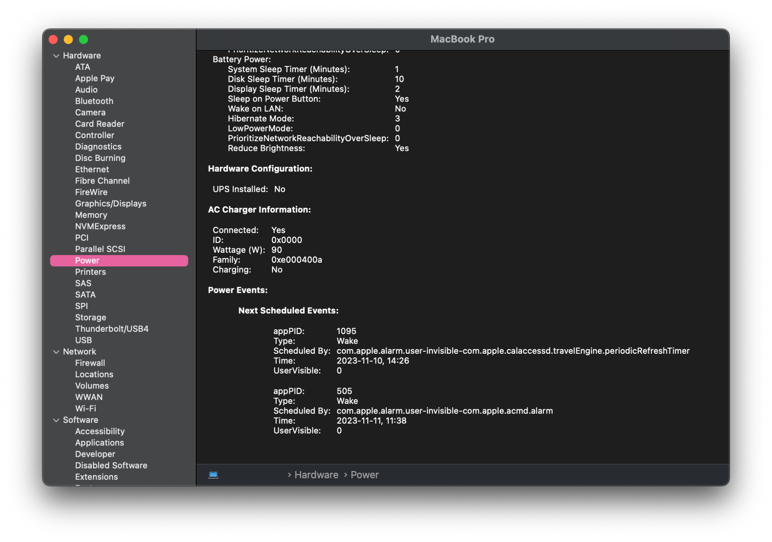Click Power in the path bar
772x542 pixels.
[364, 475]
